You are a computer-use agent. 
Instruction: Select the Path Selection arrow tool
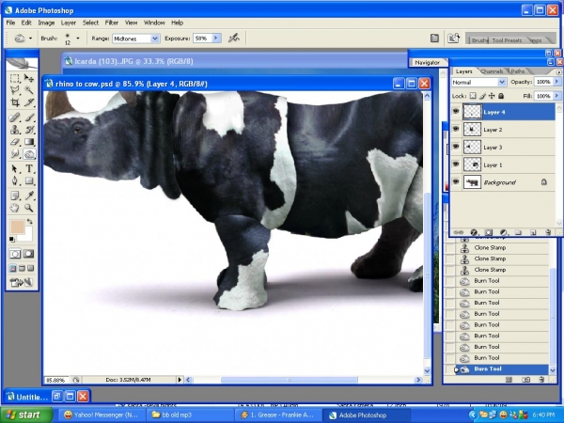15,168
